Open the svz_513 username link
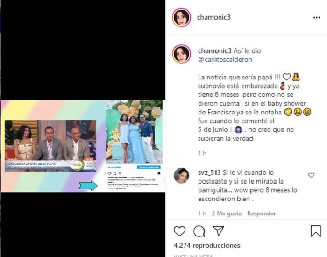Image resolution: width=327 pixels, height=257 pixels. coord(209,173)
